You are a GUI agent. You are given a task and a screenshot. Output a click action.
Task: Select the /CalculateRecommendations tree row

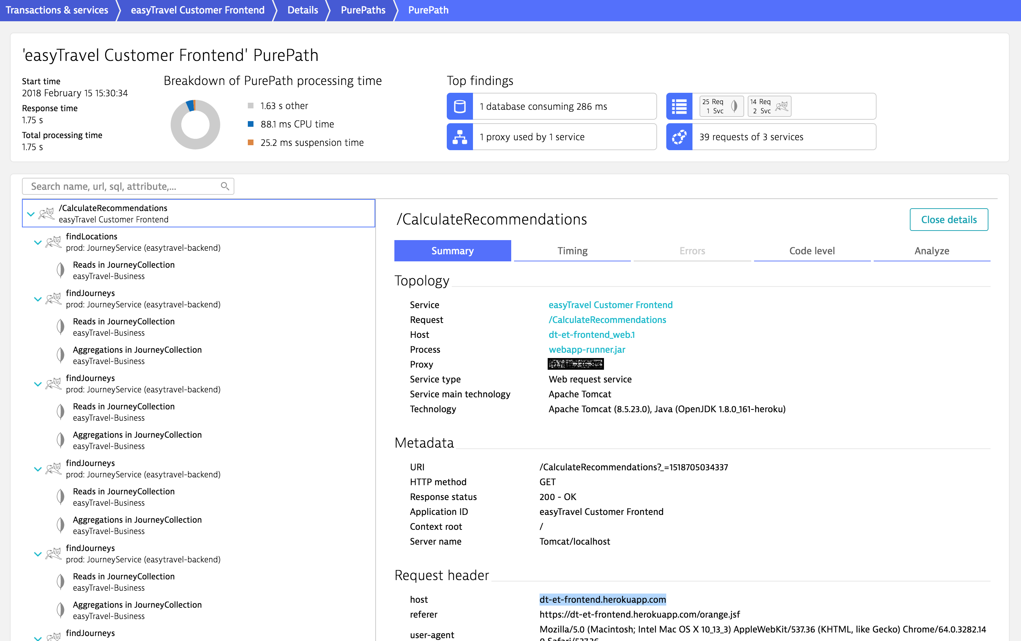(198, 213)
